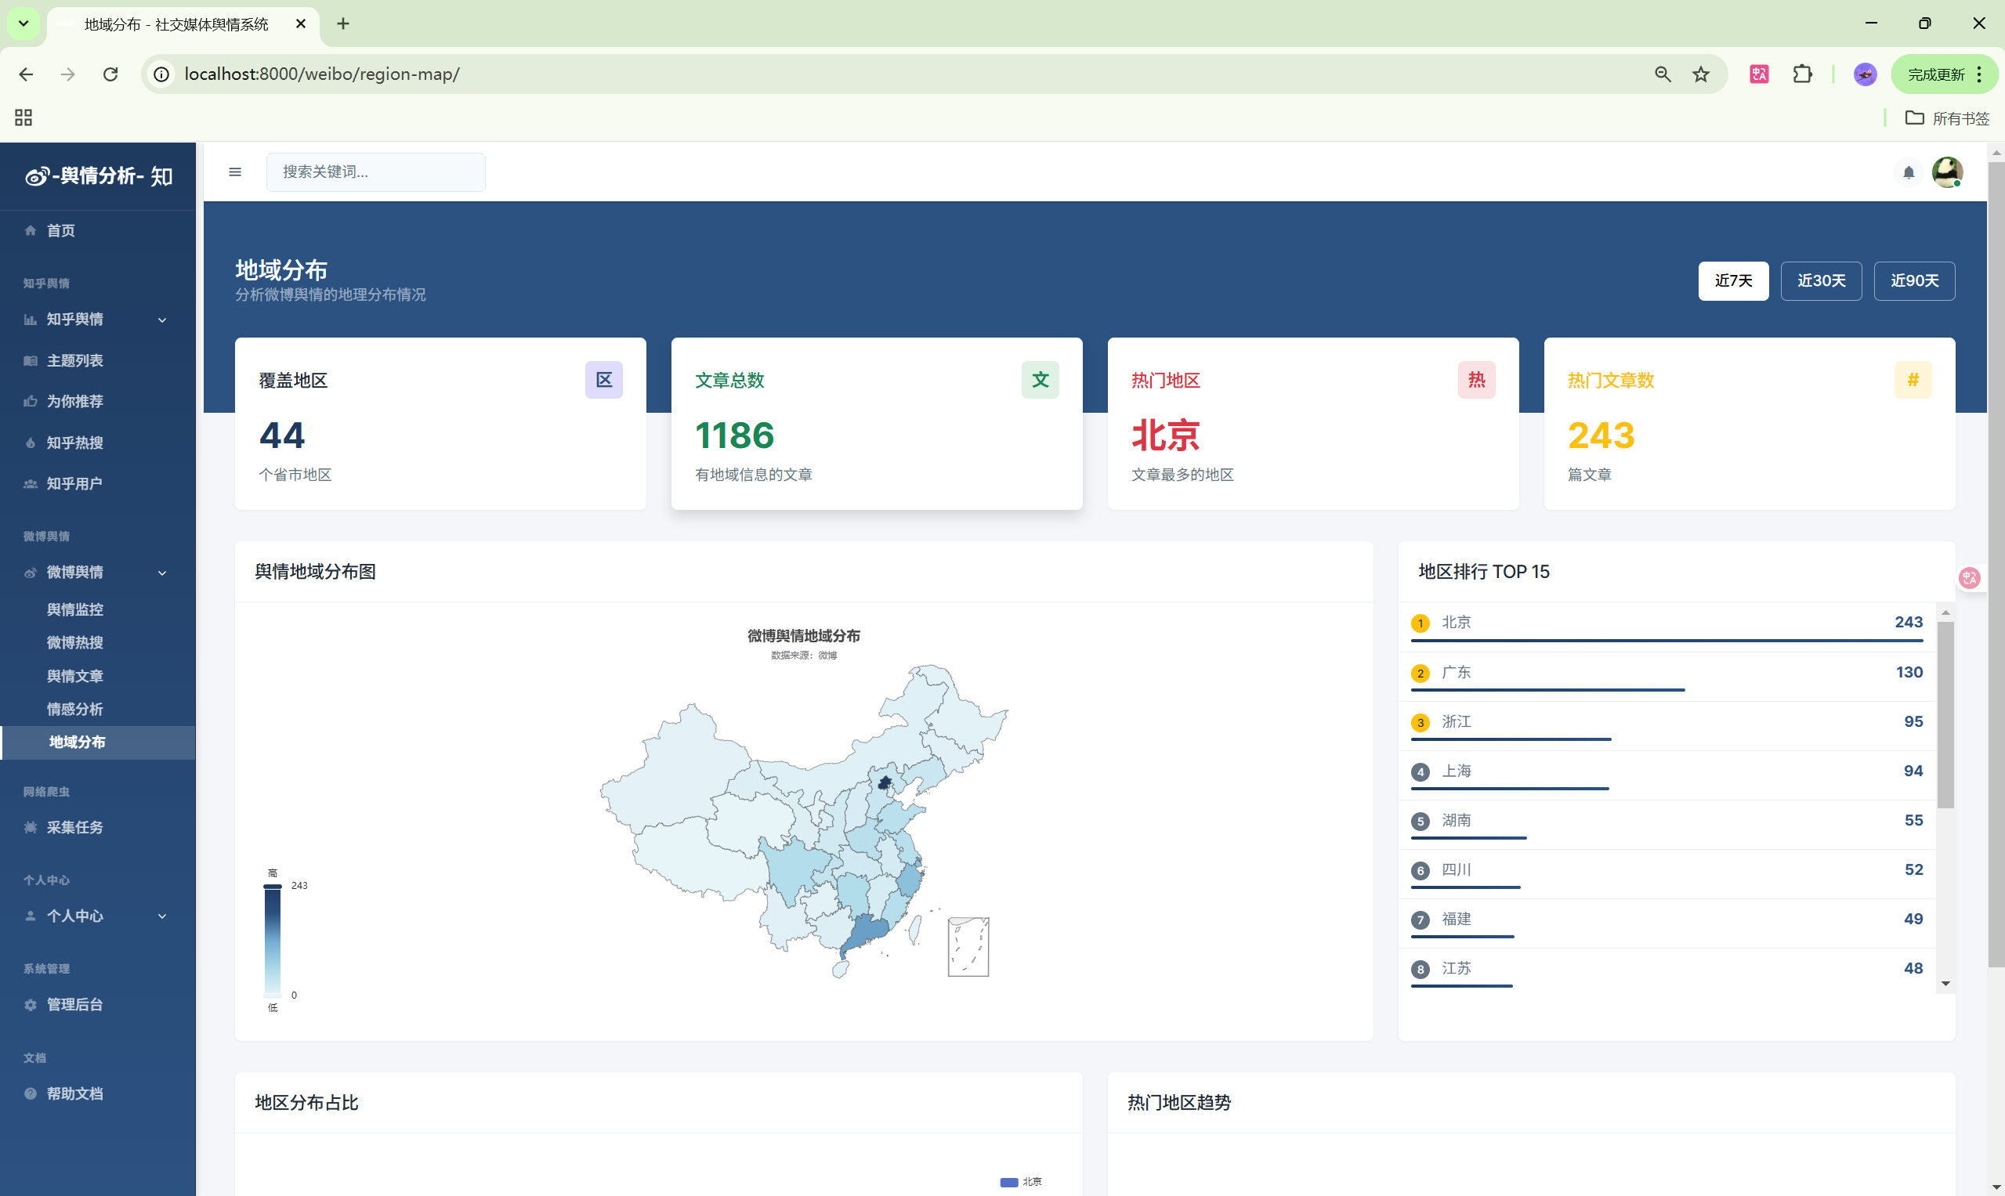Focus the 搜索关键词 search field

pos(375,172)
